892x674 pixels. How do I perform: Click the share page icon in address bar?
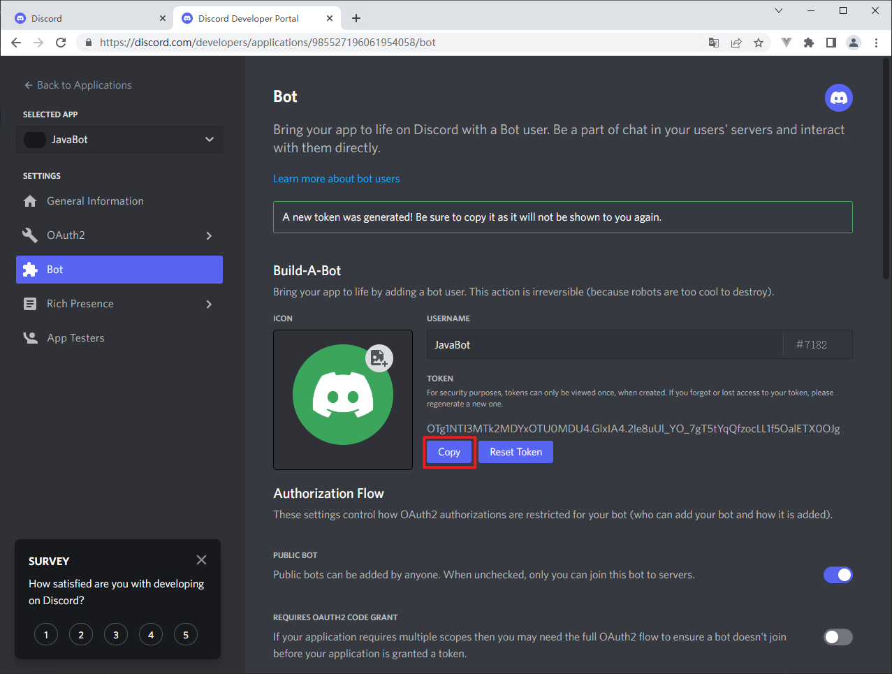[x=736, y=43]
